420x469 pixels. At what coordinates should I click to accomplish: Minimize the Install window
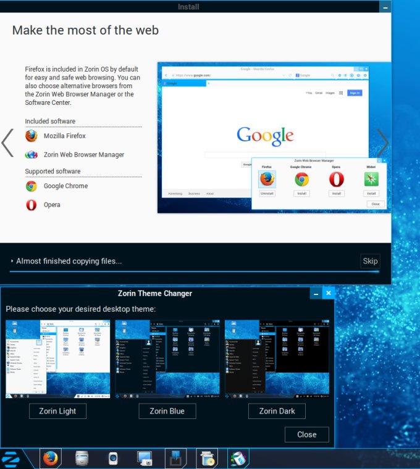pyautogui.click(x=385, y=7)
